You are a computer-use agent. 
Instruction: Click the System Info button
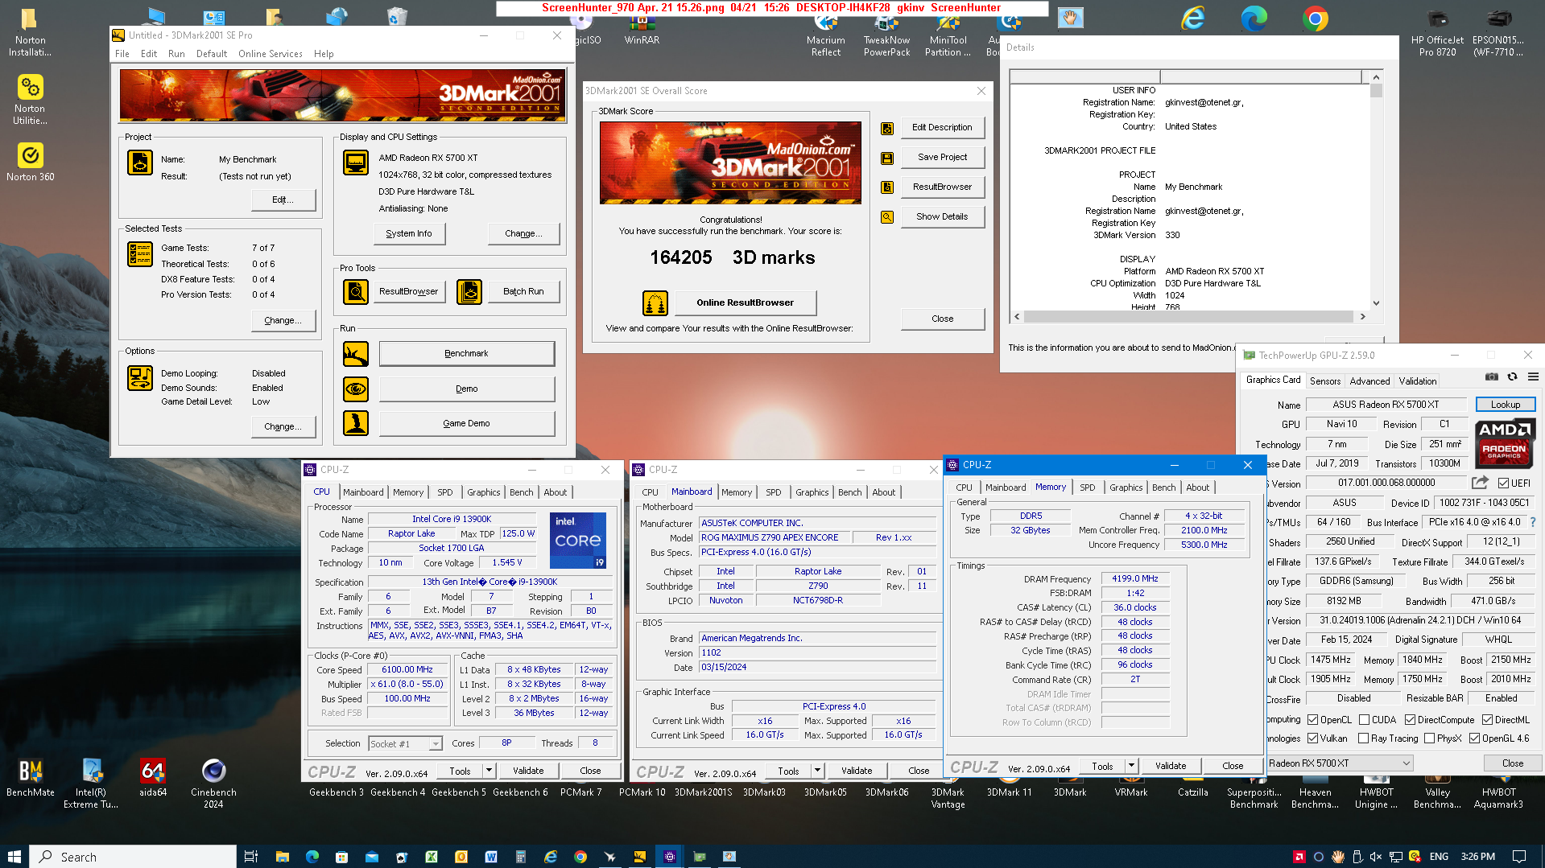tap(409, 234)
